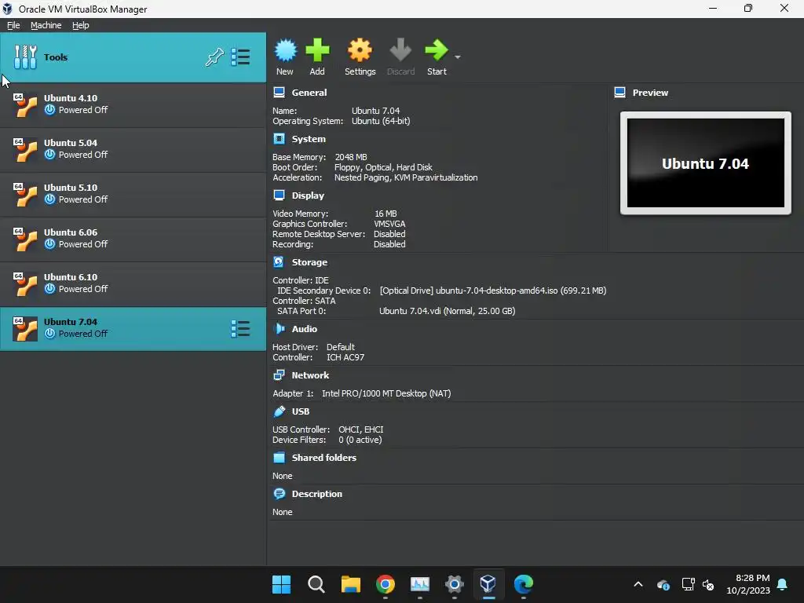Click the USB plug icon

pyautogui.click(x=279, y=411)
